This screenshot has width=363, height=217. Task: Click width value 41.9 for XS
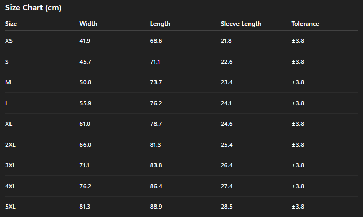pos(85,41)
